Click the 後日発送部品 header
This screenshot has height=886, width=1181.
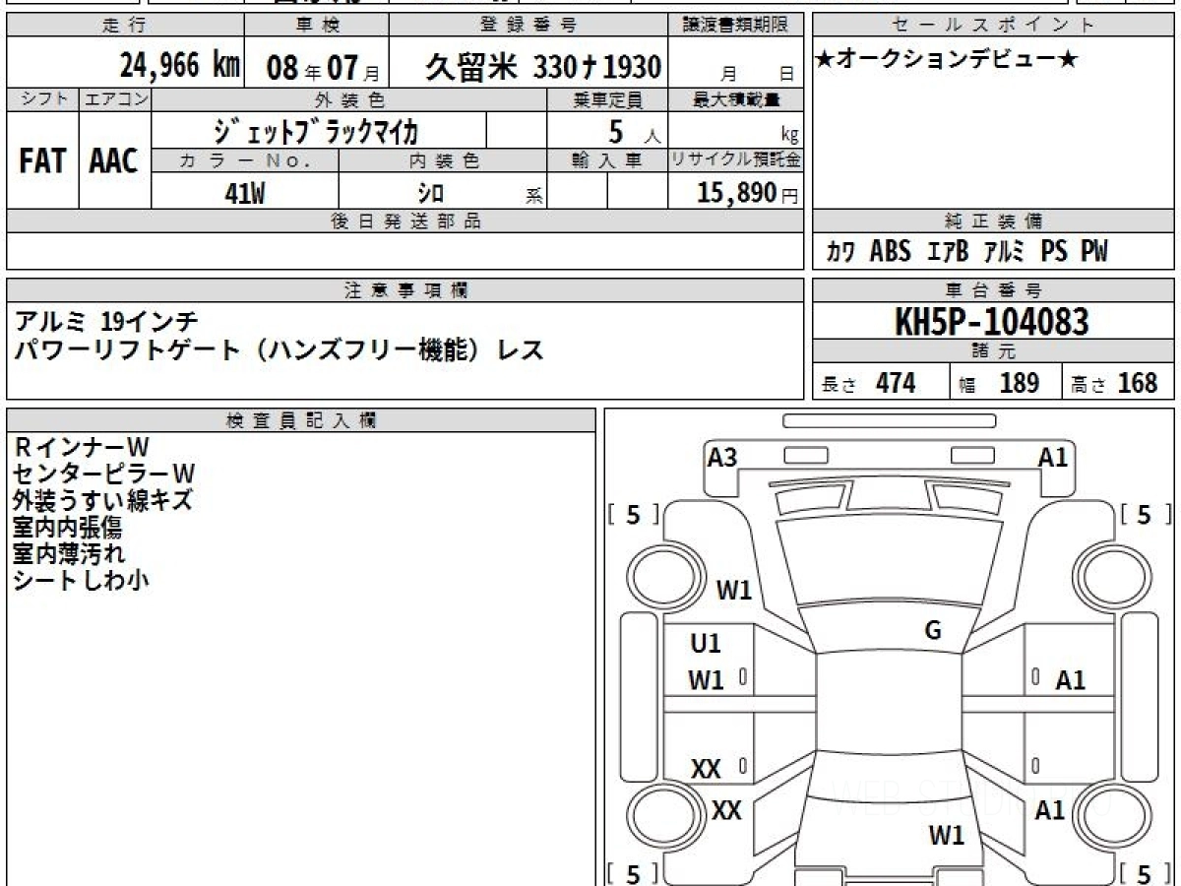coord(405,221)
